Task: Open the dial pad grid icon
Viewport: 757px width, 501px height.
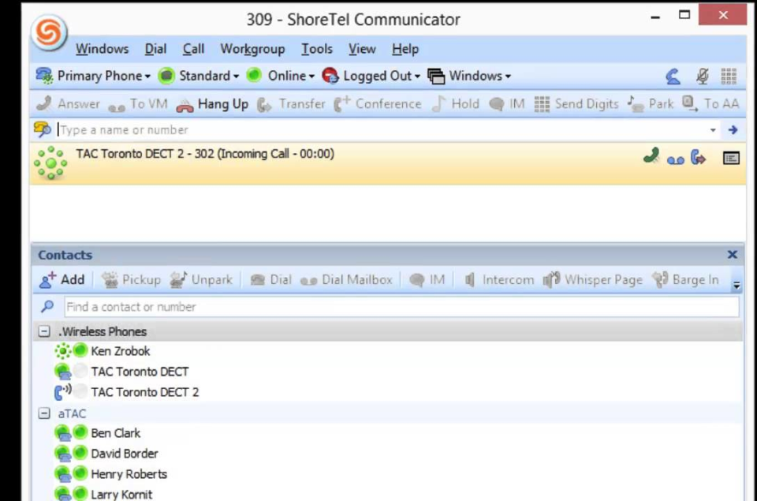Action: (x=729, y=77)
